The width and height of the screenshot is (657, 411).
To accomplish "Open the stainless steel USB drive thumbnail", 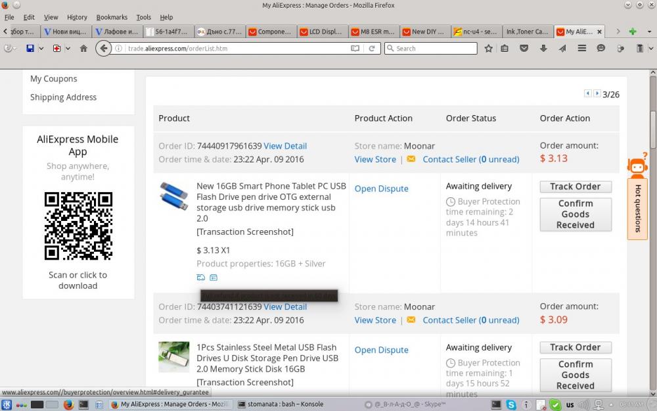I will (174, 357).
